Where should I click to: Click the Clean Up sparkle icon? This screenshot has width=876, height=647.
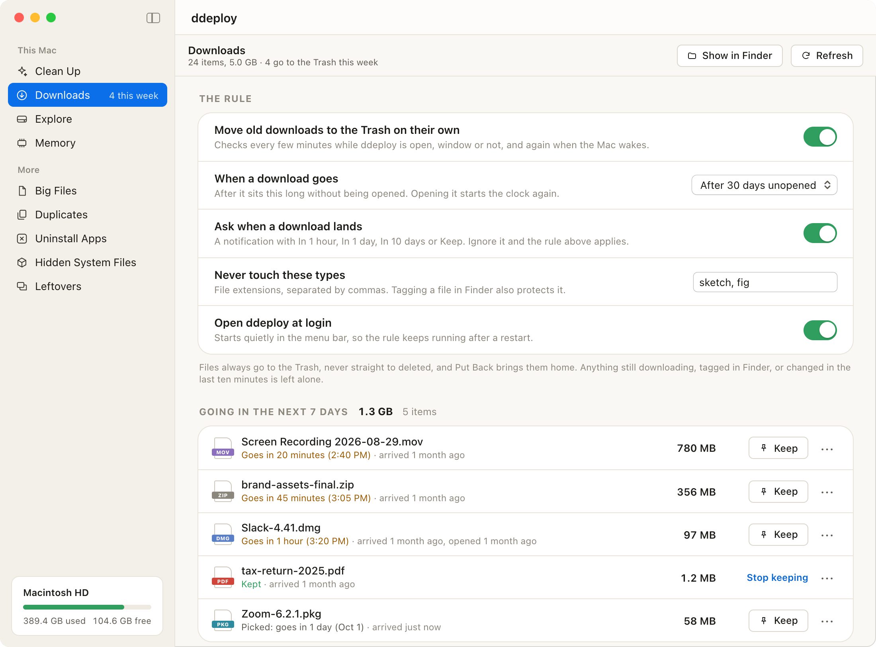tap(22, 71)
